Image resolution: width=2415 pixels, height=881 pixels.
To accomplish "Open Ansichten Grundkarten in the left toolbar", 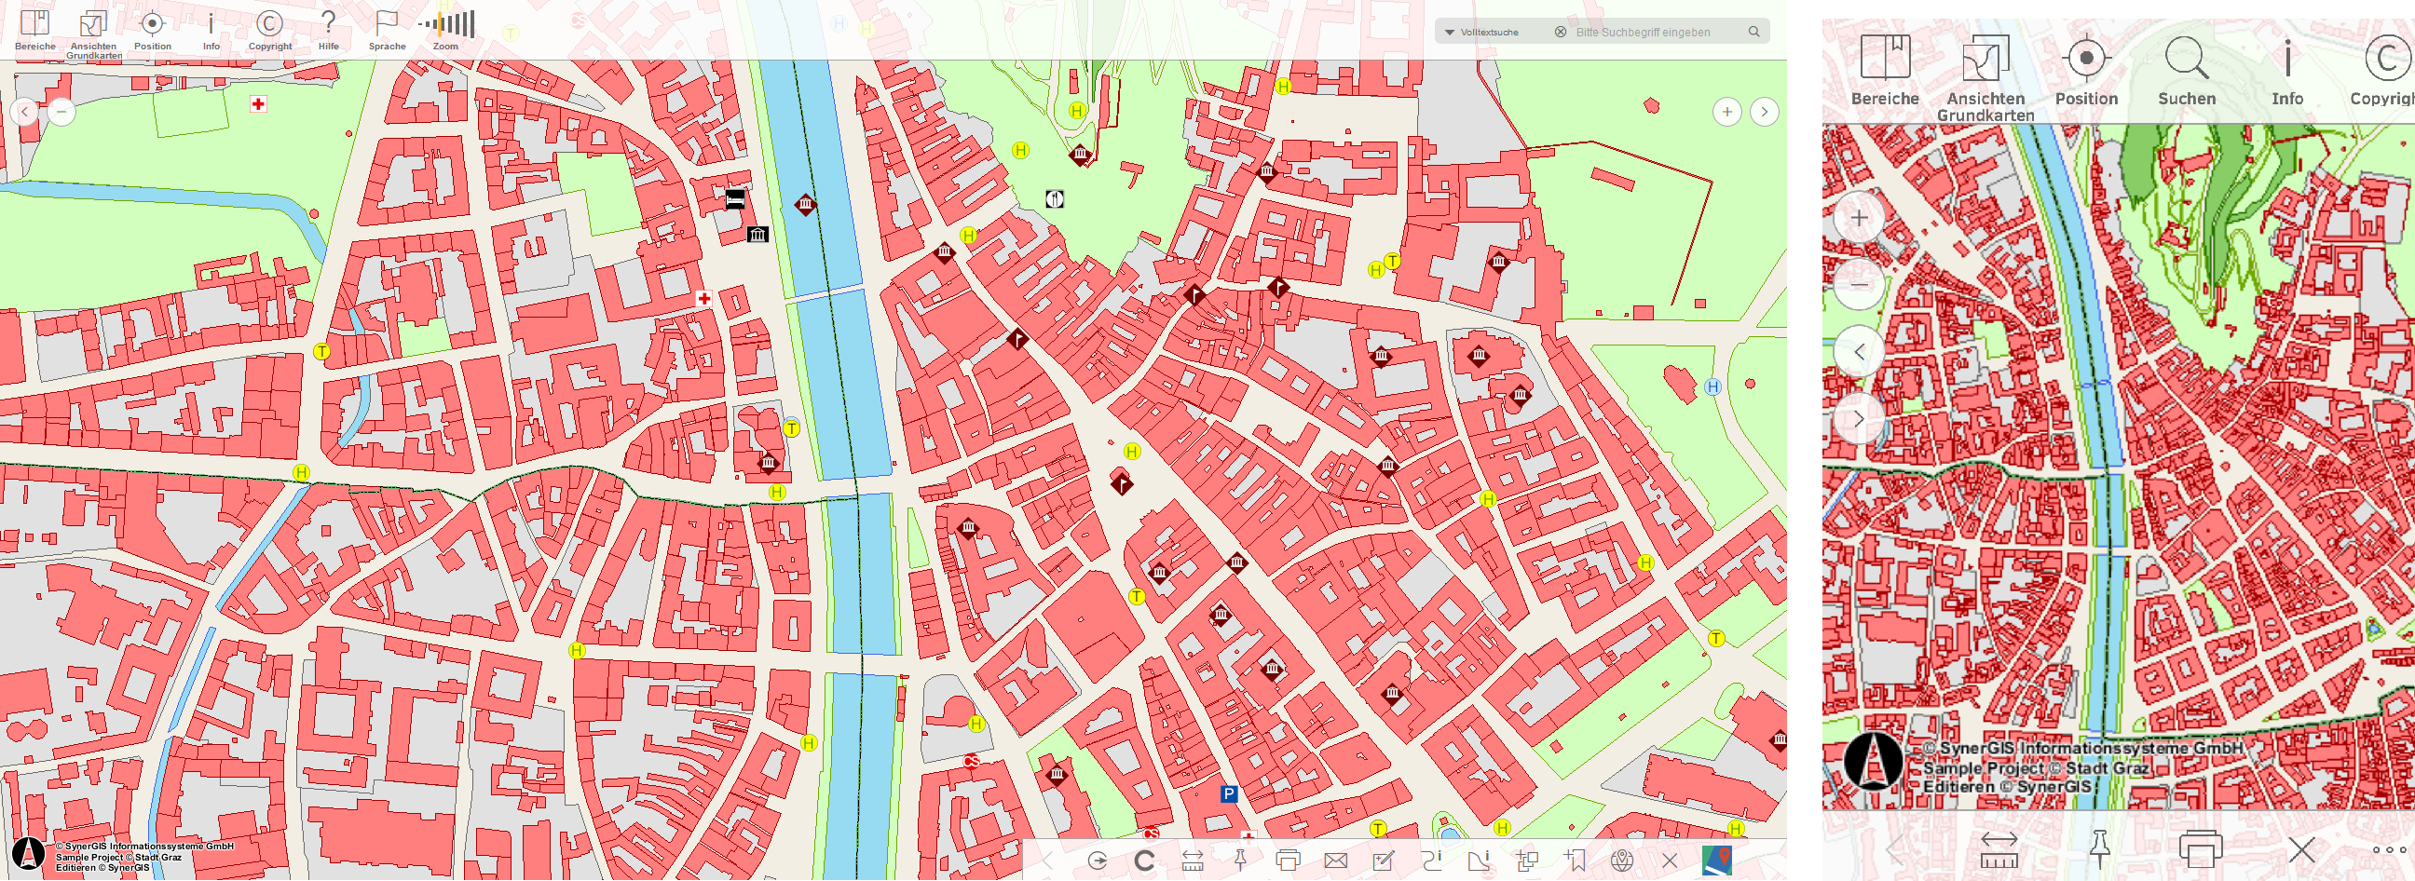I will (x=93, y=29).
